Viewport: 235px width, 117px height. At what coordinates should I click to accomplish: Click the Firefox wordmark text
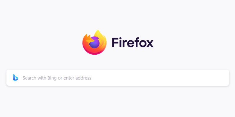(133, 42)
